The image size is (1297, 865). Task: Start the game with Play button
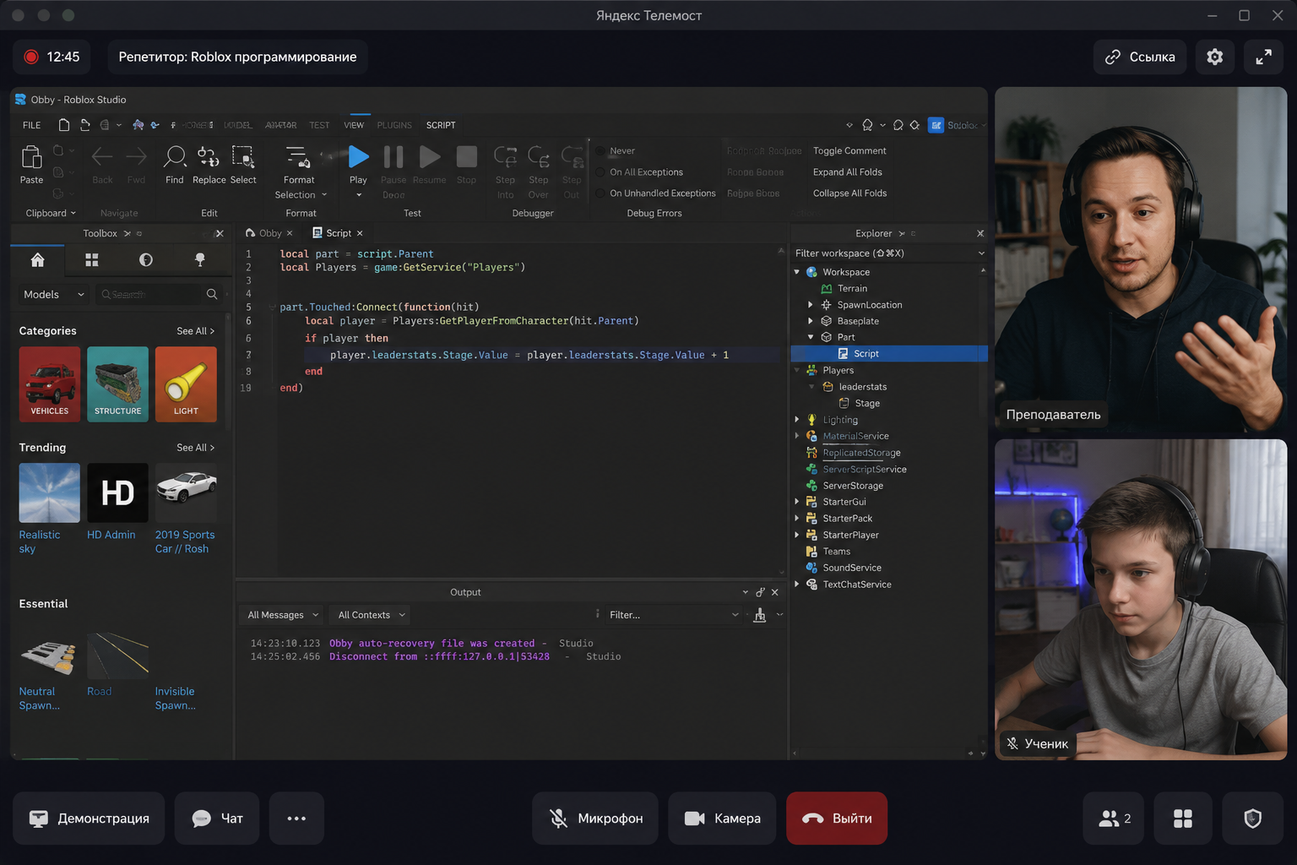click(x=358, y=157)
